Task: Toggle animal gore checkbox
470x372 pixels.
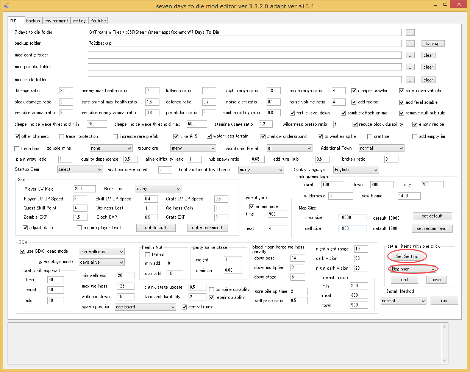Action: 251,207
